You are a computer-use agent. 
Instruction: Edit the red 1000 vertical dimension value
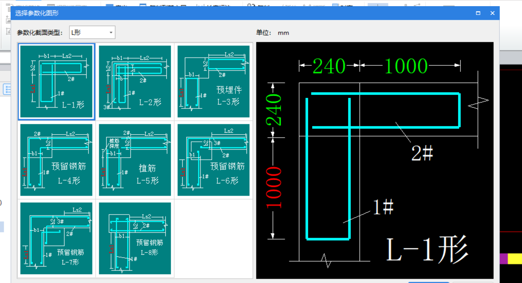(274, 188)
